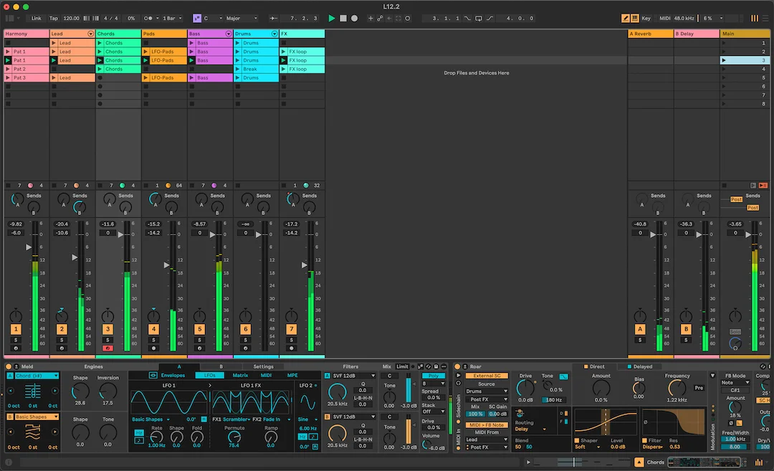Toggle the metronome icon
The image size is (774, 471).
click(x=148, y=18)
